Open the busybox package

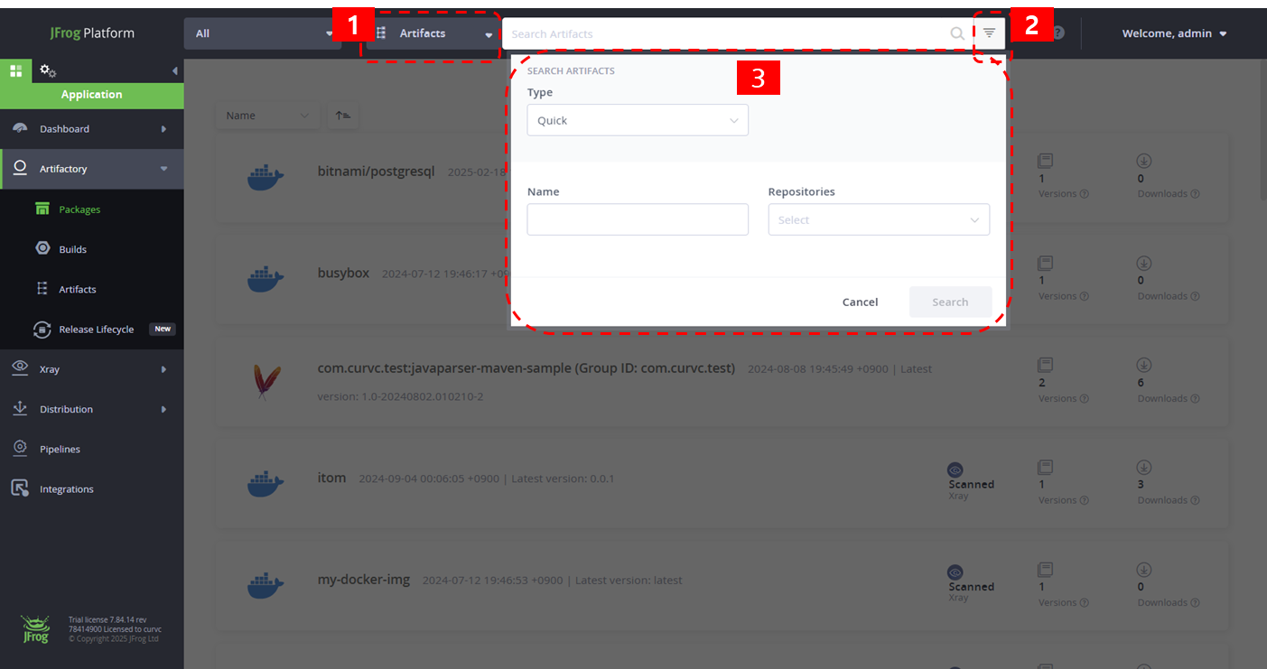(343, 273)
